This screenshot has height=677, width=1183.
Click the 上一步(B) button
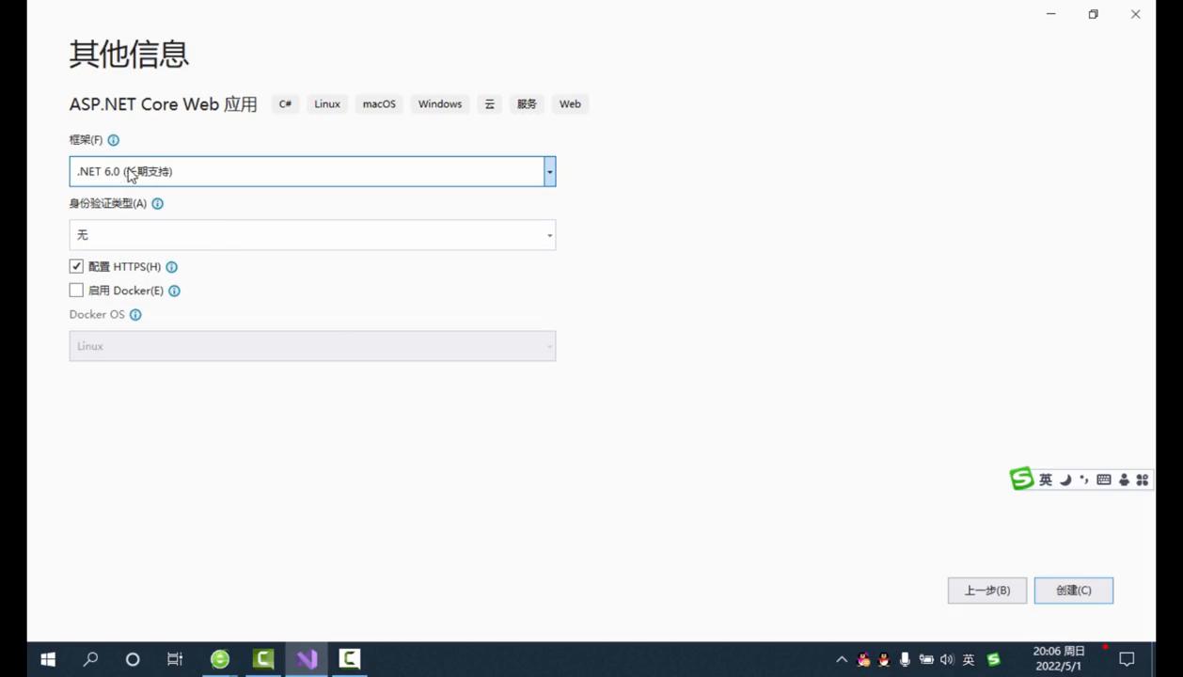[x=986, y=590]
